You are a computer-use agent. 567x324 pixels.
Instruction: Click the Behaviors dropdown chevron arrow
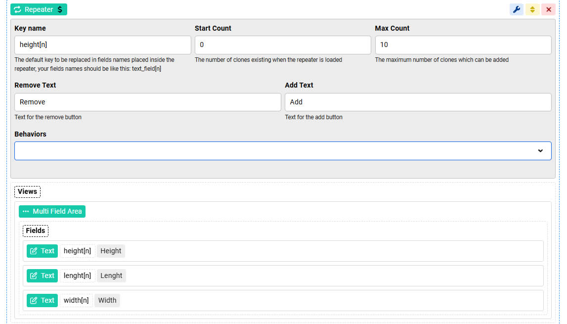(x=540, y=151)
